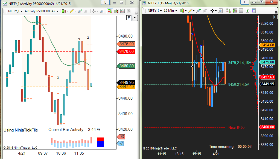
Task: Open the down-arrow button beside F in Activity chart
Action: coord(135,18)
